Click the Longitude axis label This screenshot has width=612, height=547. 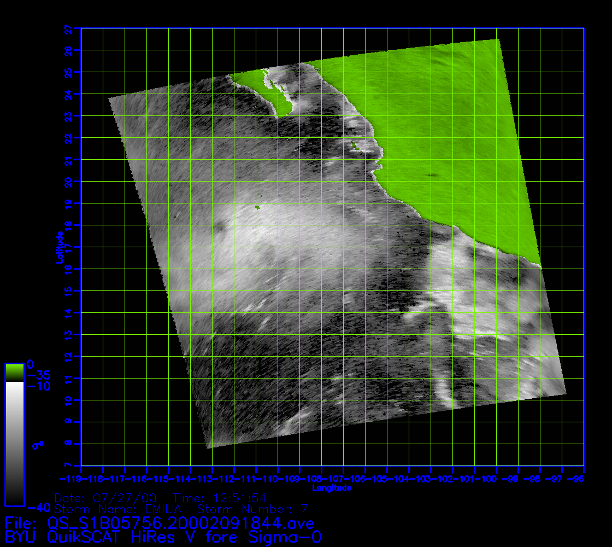(332, 487)
